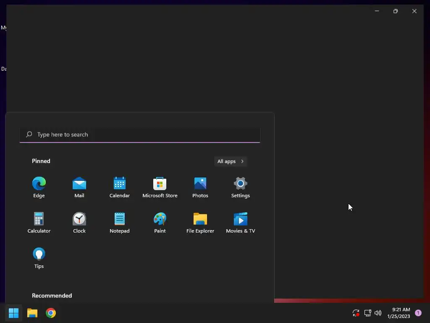Click the Start button on the taskbar
This screenshot has height=323, width=430.
click(13, 313)
